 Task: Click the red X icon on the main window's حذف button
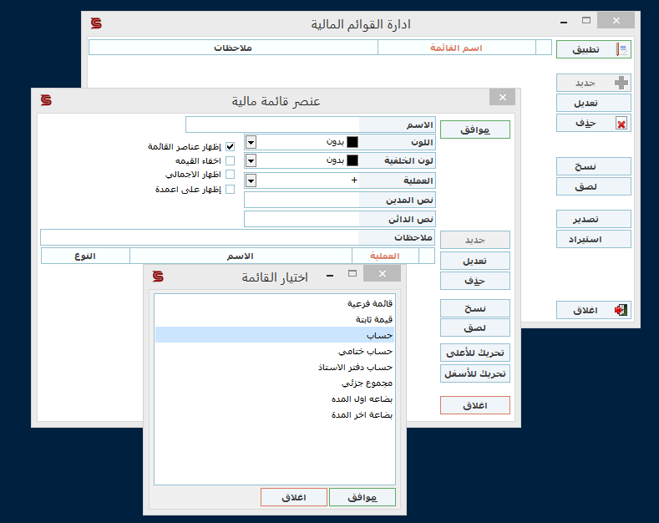[621, 124]
